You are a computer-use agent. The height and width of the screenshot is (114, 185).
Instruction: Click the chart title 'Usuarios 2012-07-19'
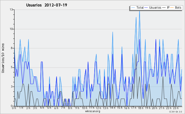coord(47,5)
